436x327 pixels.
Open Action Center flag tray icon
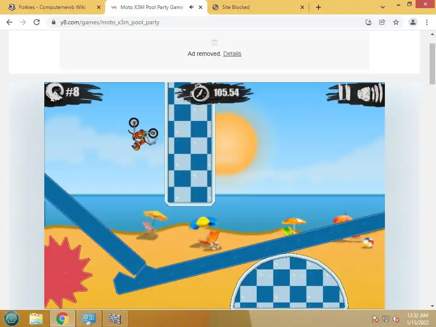tap(375, 319)
